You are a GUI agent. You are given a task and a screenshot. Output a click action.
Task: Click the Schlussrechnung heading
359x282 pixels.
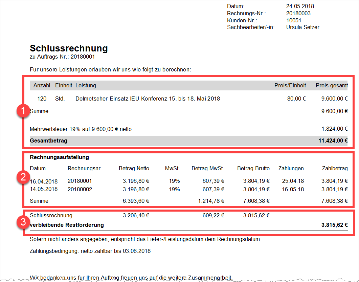69,48
